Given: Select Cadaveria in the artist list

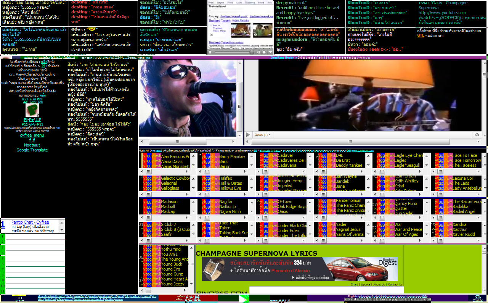Looking at the screenshot, I should [287, 165].
